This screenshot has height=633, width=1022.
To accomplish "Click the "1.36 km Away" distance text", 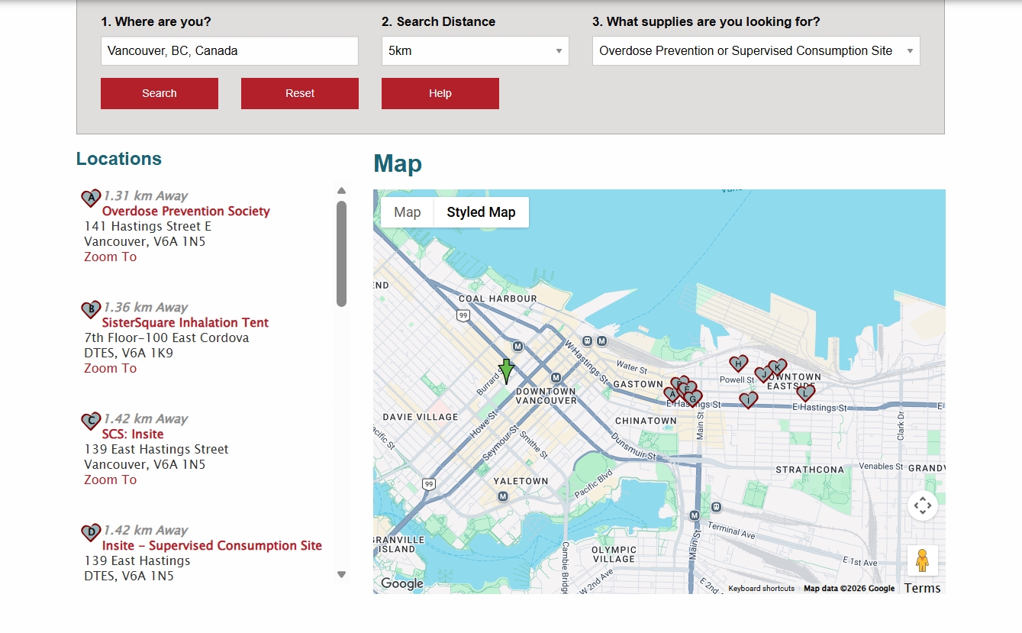I will pos(146,308).
